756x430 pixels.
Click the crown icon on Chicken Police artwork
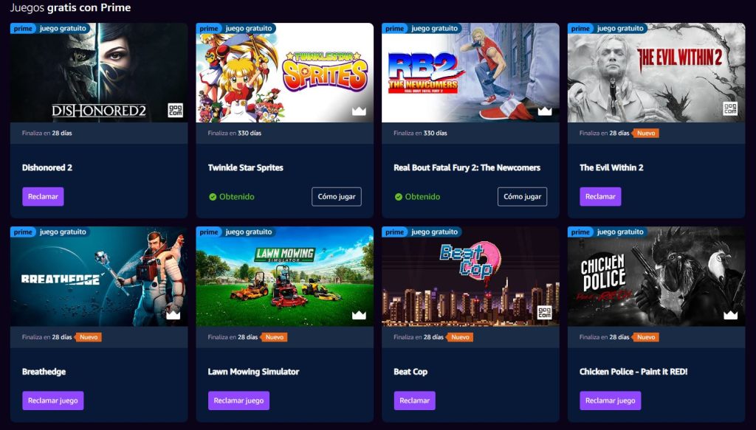[730, 315]
